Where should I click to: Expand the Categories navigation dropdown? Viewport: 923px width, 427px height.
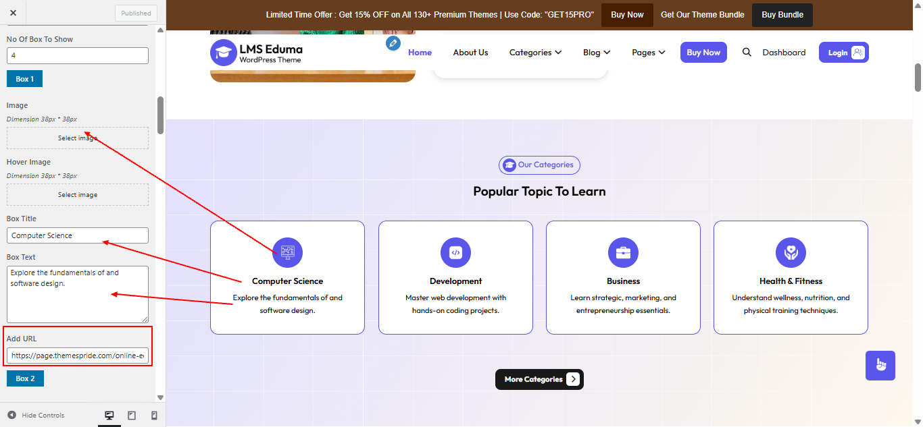[534, 52]
